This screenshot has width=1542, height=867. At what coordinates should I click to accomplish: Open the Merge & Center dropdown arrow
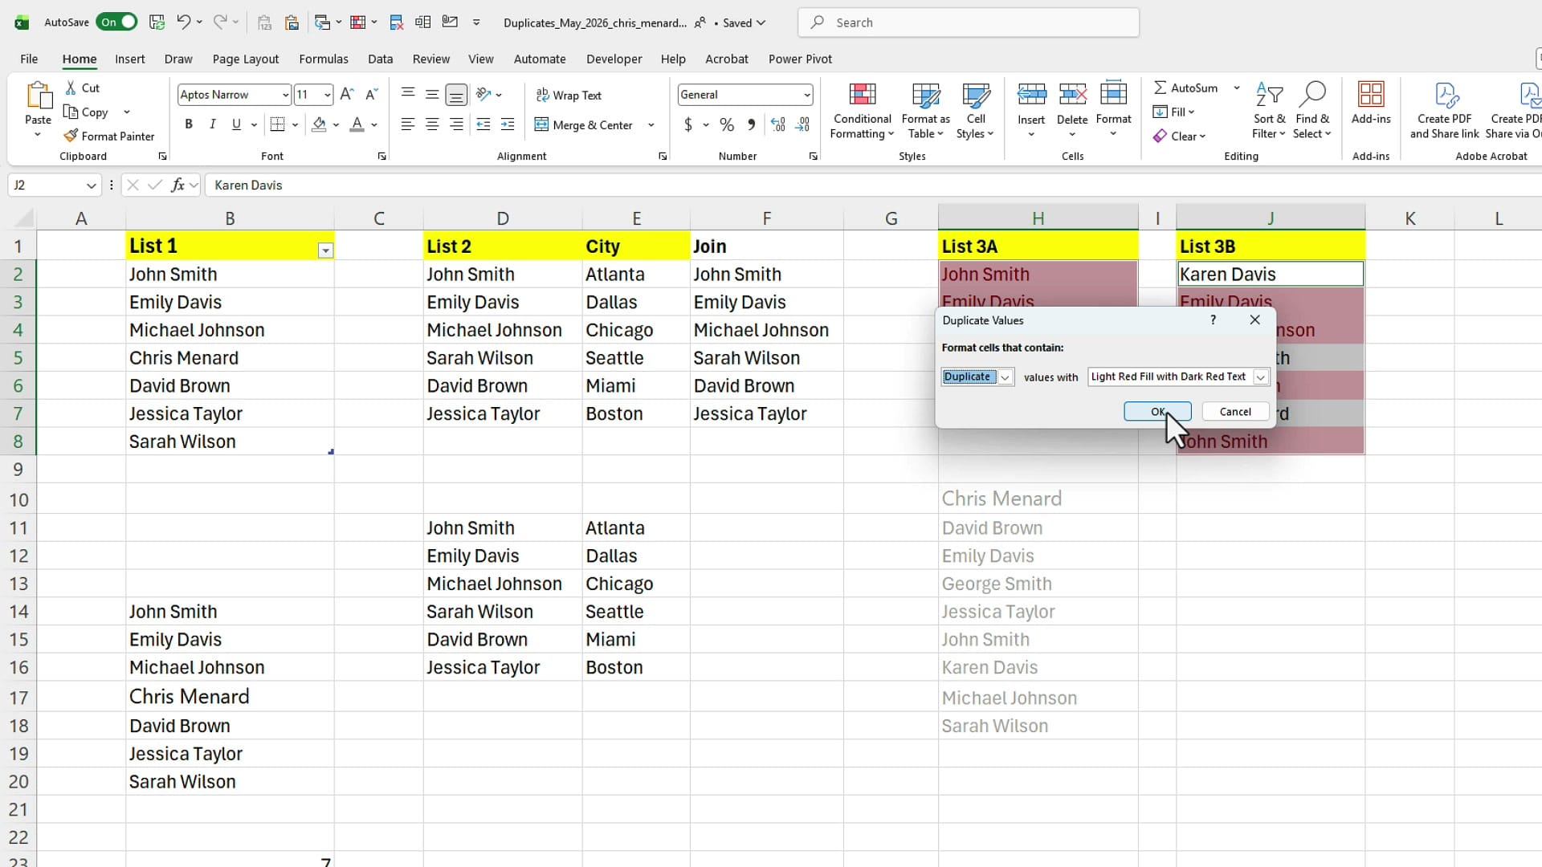point(651,125)
